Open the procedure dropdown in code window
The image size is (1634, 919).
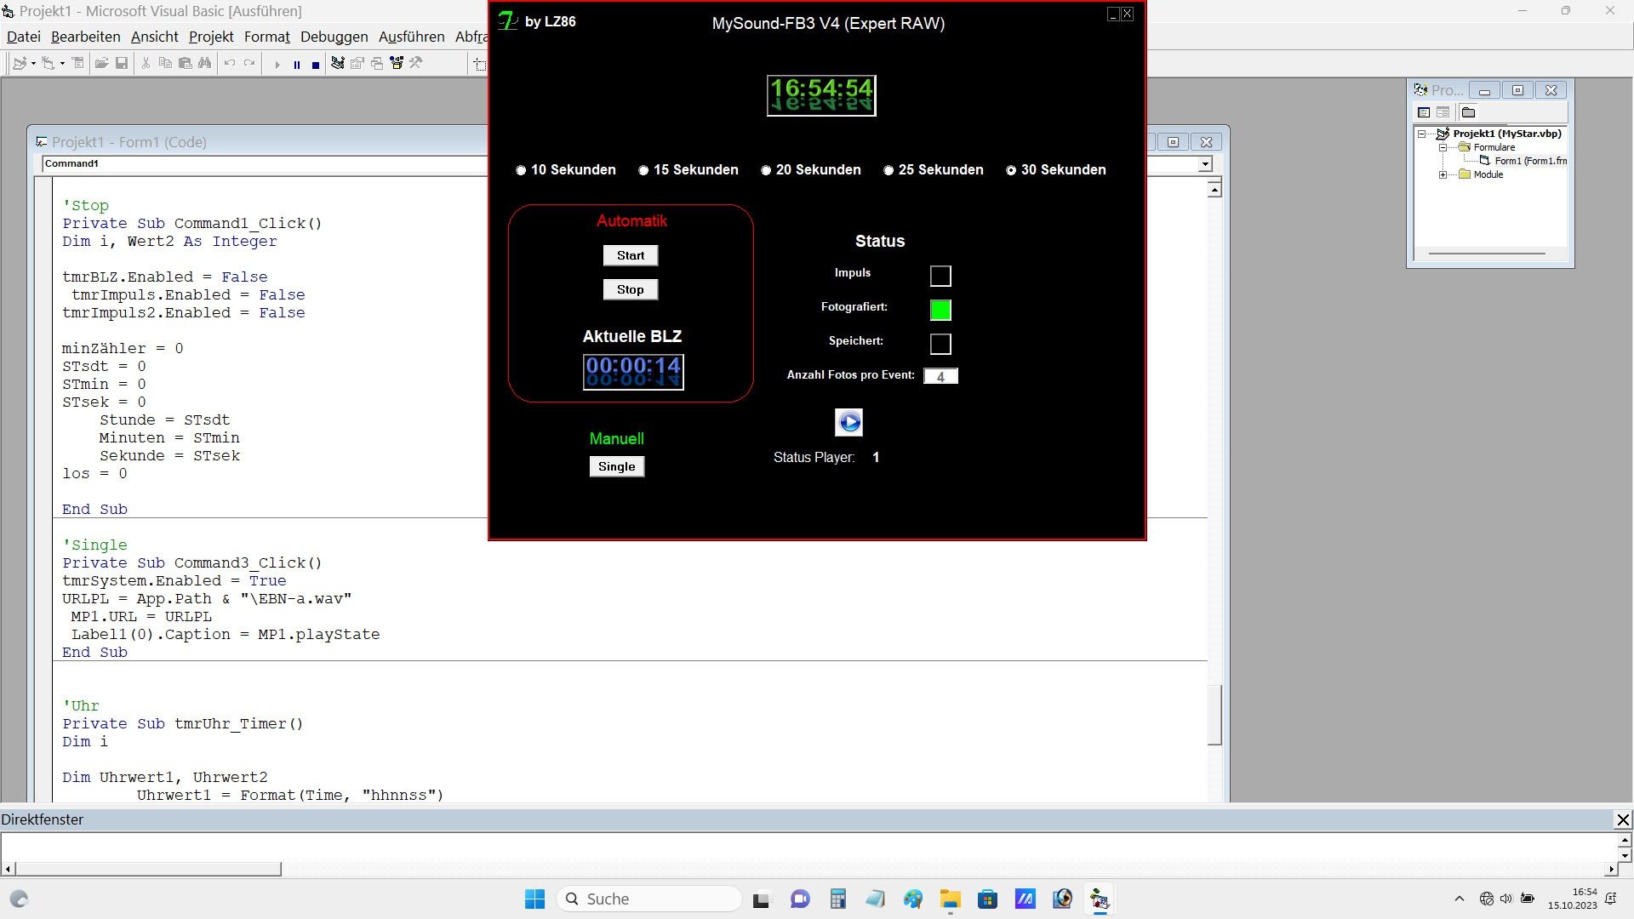[x=1205, y=164]
